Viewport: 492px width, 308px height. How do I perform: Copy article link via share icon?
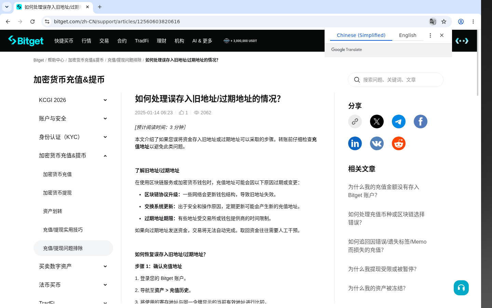click(x=355, y=121)
